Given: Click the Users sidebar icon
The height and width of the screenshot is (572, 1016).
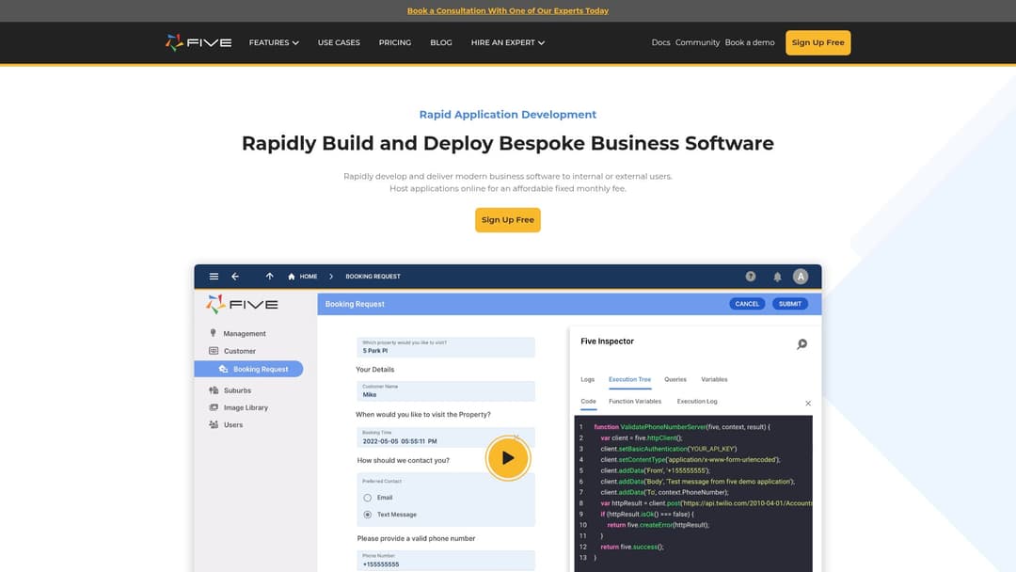Looking at the screenshot, I should 214,424.
